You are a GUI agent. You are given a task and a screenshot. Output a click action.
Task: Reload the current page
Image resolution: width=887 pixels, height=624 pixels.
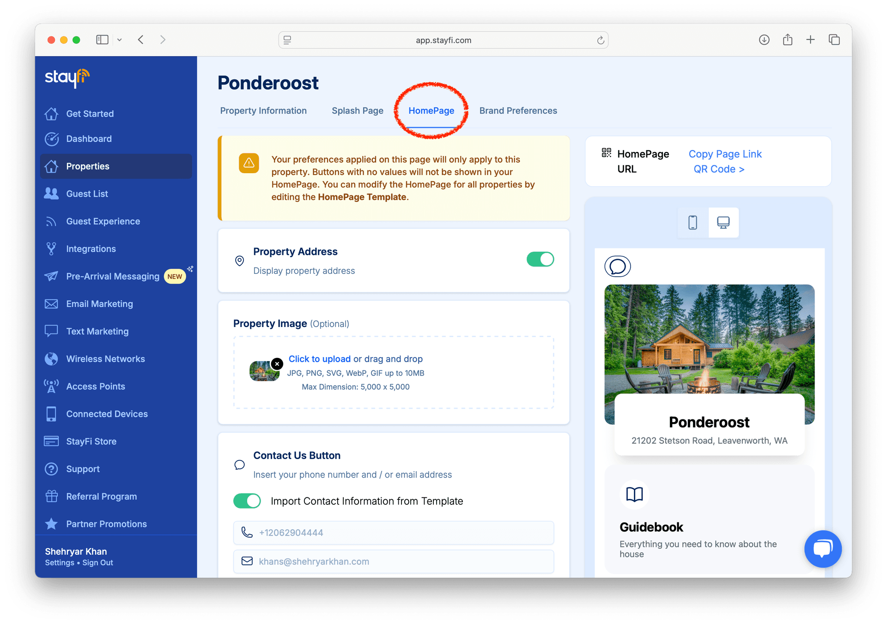click(x=600, y=40)
